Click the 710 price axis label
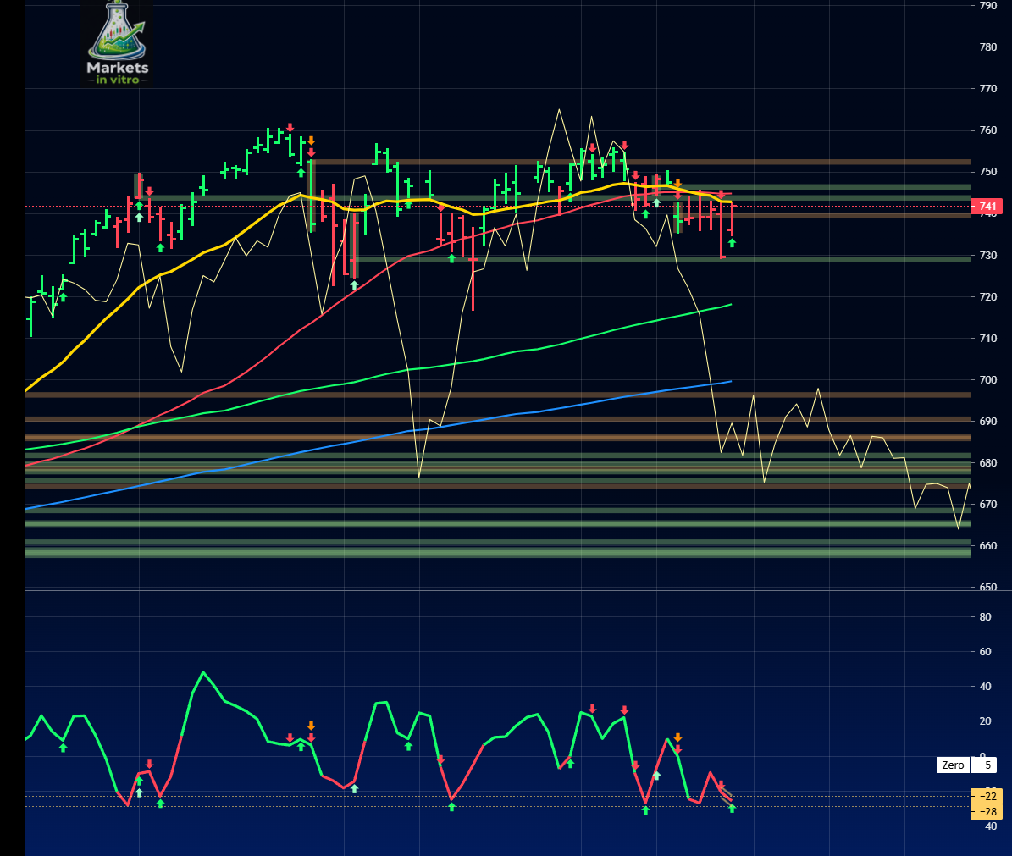 988,338
